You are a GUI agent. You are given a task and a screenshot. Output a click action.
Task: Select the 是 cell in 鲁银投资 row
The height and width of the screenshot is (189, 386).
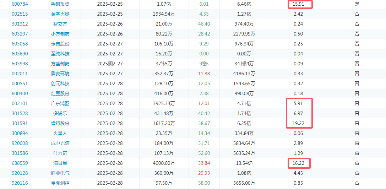point(357,4)
